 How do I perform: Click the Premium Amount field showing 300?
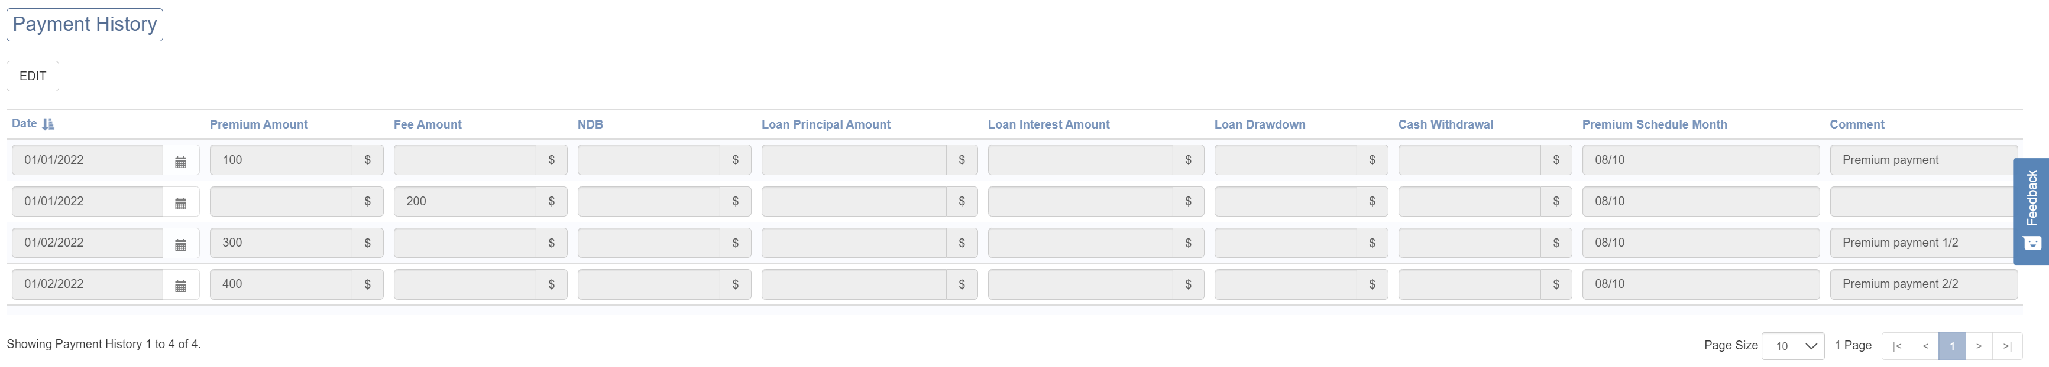pos(281,243)
